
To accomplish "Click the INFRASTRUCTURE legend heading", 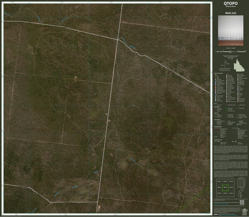I will (x=218, y=140).
